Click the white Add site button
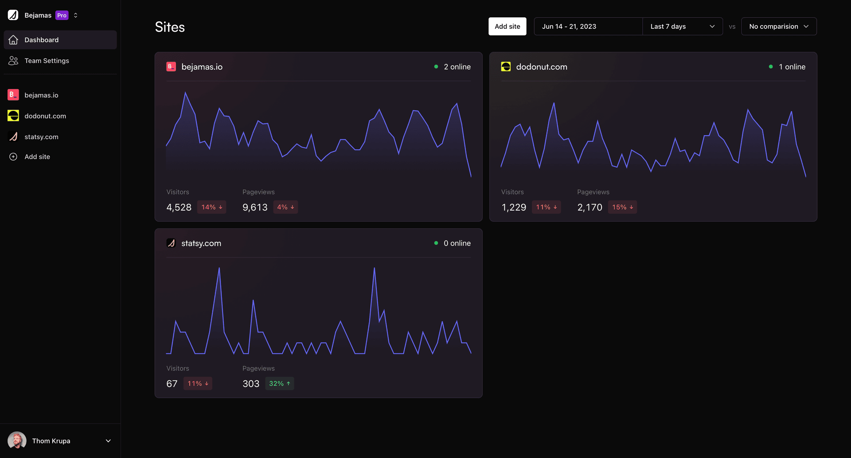 507,27
